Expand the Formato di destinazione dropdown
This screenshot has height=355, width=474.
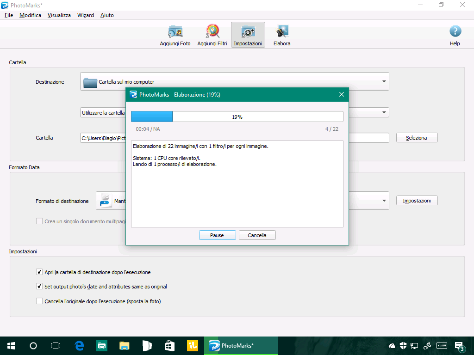coord(384,201)
